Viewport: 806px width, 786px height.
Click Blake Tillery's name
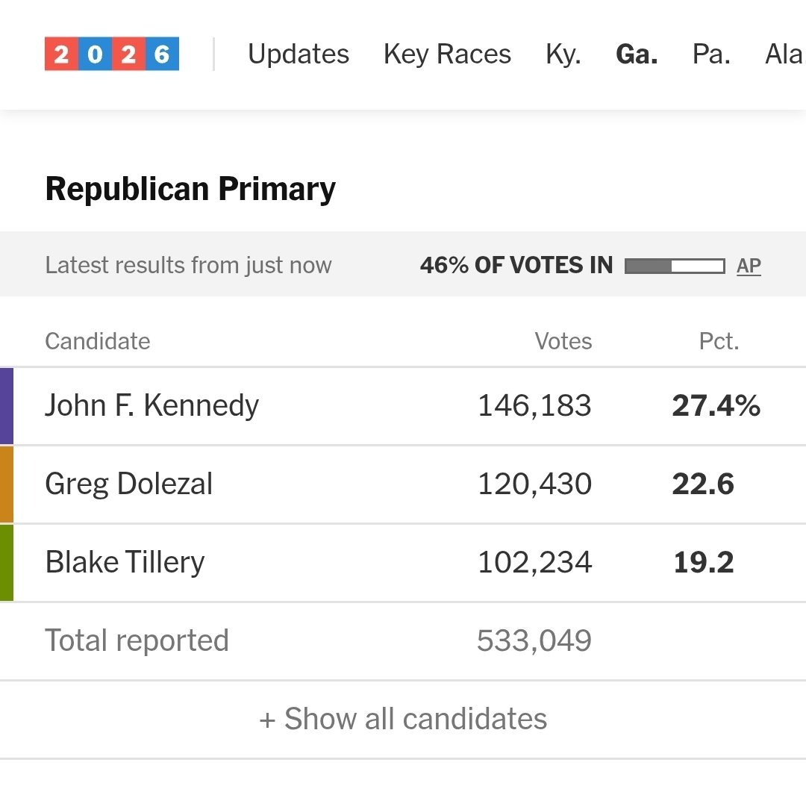125,562
